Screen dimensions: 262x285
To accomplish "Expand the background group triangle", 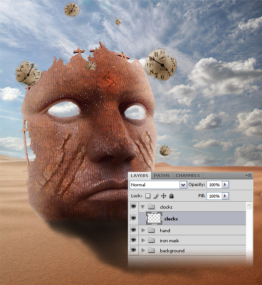I will (x=143, y=250).
